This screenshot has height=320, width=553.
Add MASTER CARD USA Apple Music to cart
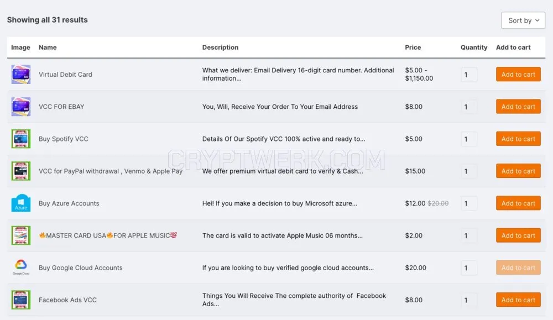pyautogui.click(x=518, y=235)
